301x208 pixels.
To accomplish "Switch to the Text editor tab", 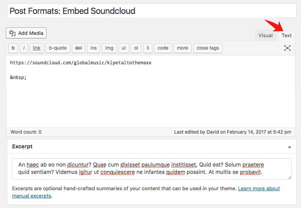I will point(287,35).
